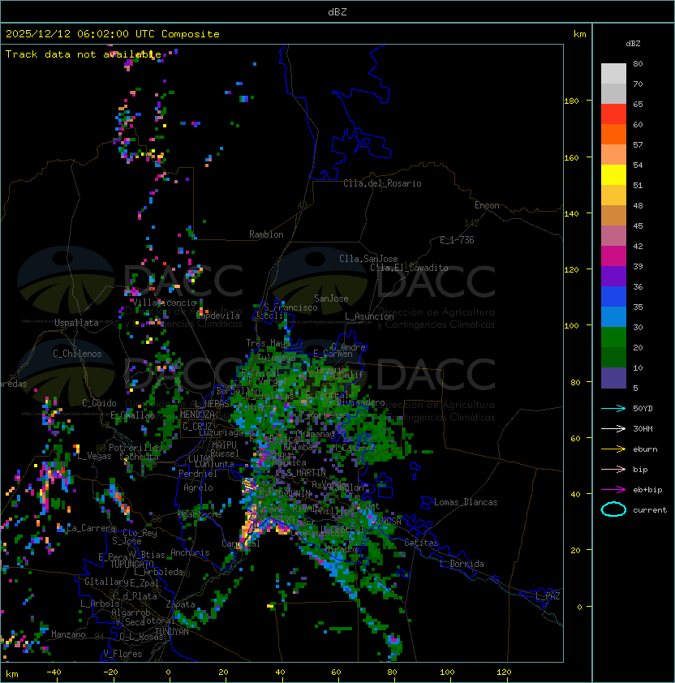
Task: Click the 'Catitas' map label
Action: (x=421, y=543)
